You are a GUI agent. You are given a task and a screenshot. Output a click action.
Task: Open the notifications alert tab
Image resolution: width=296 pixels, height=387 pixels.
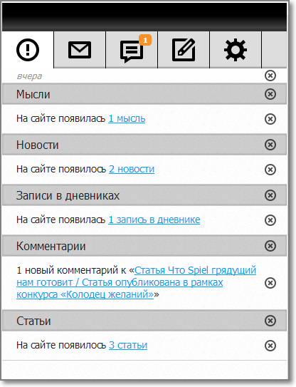[x=28, y=50]
